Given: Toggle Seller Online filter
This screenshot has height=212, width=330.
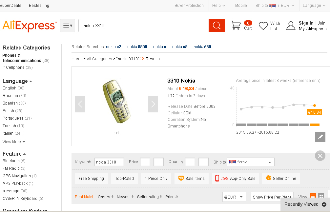Looking at the screenshot, I should point(281,179).
